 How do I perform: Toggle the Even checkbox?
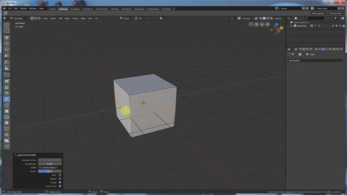[60, 175]
